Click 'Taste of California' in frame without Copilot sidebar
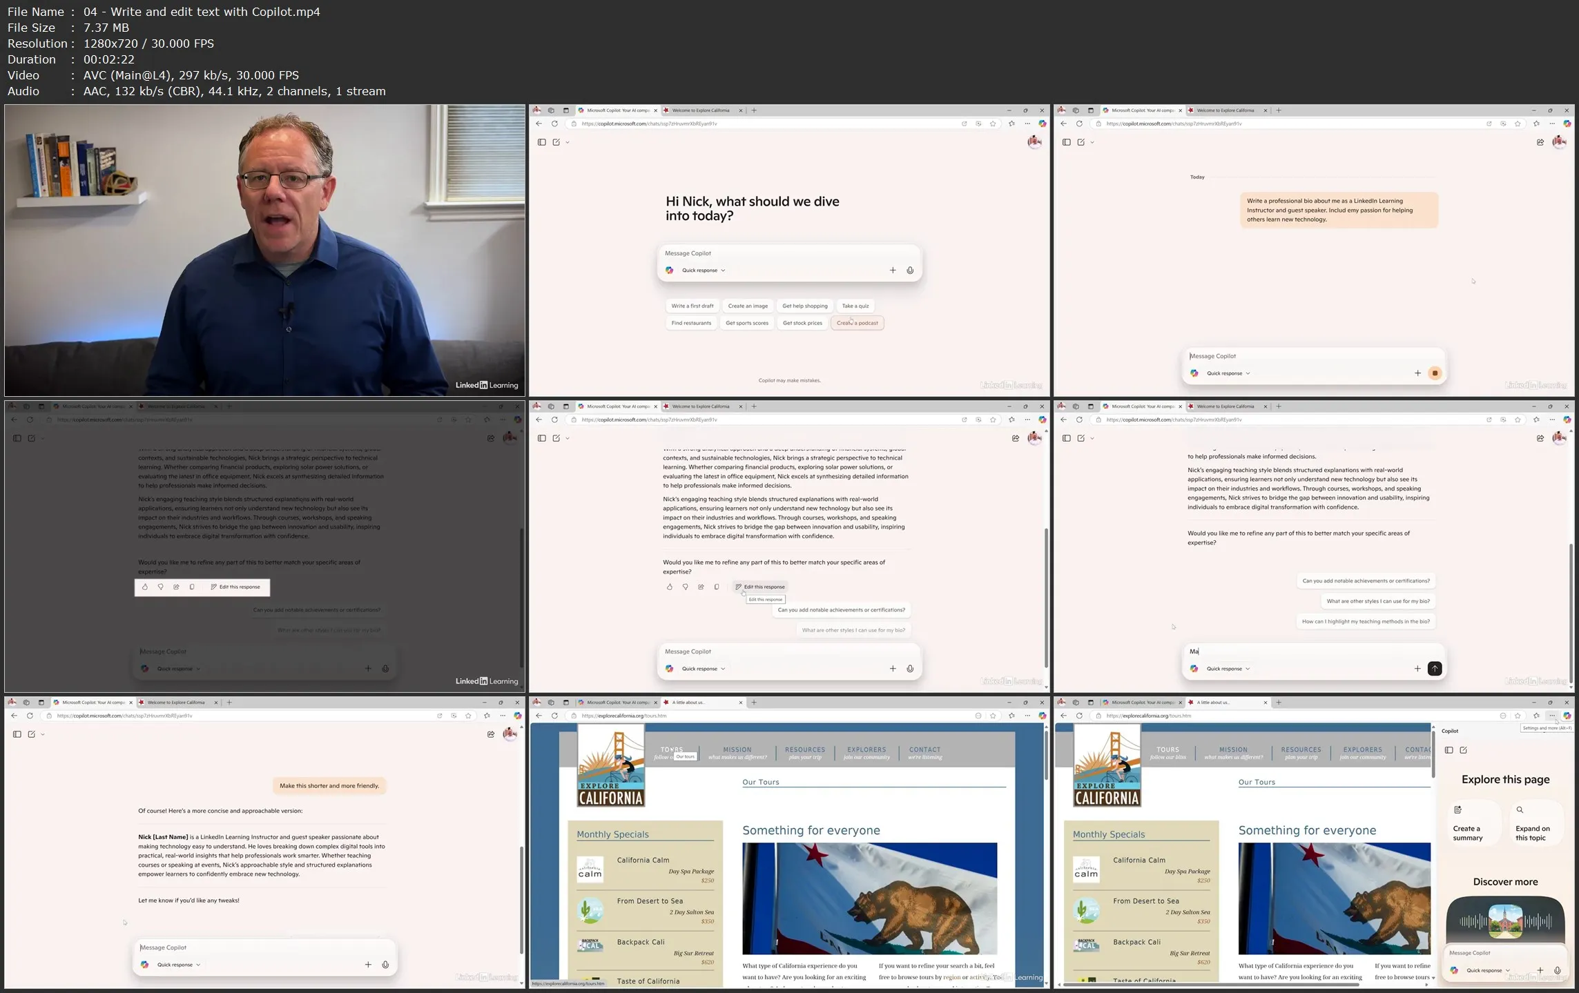This screenshot has width=1579, height=993. (648, 981)
